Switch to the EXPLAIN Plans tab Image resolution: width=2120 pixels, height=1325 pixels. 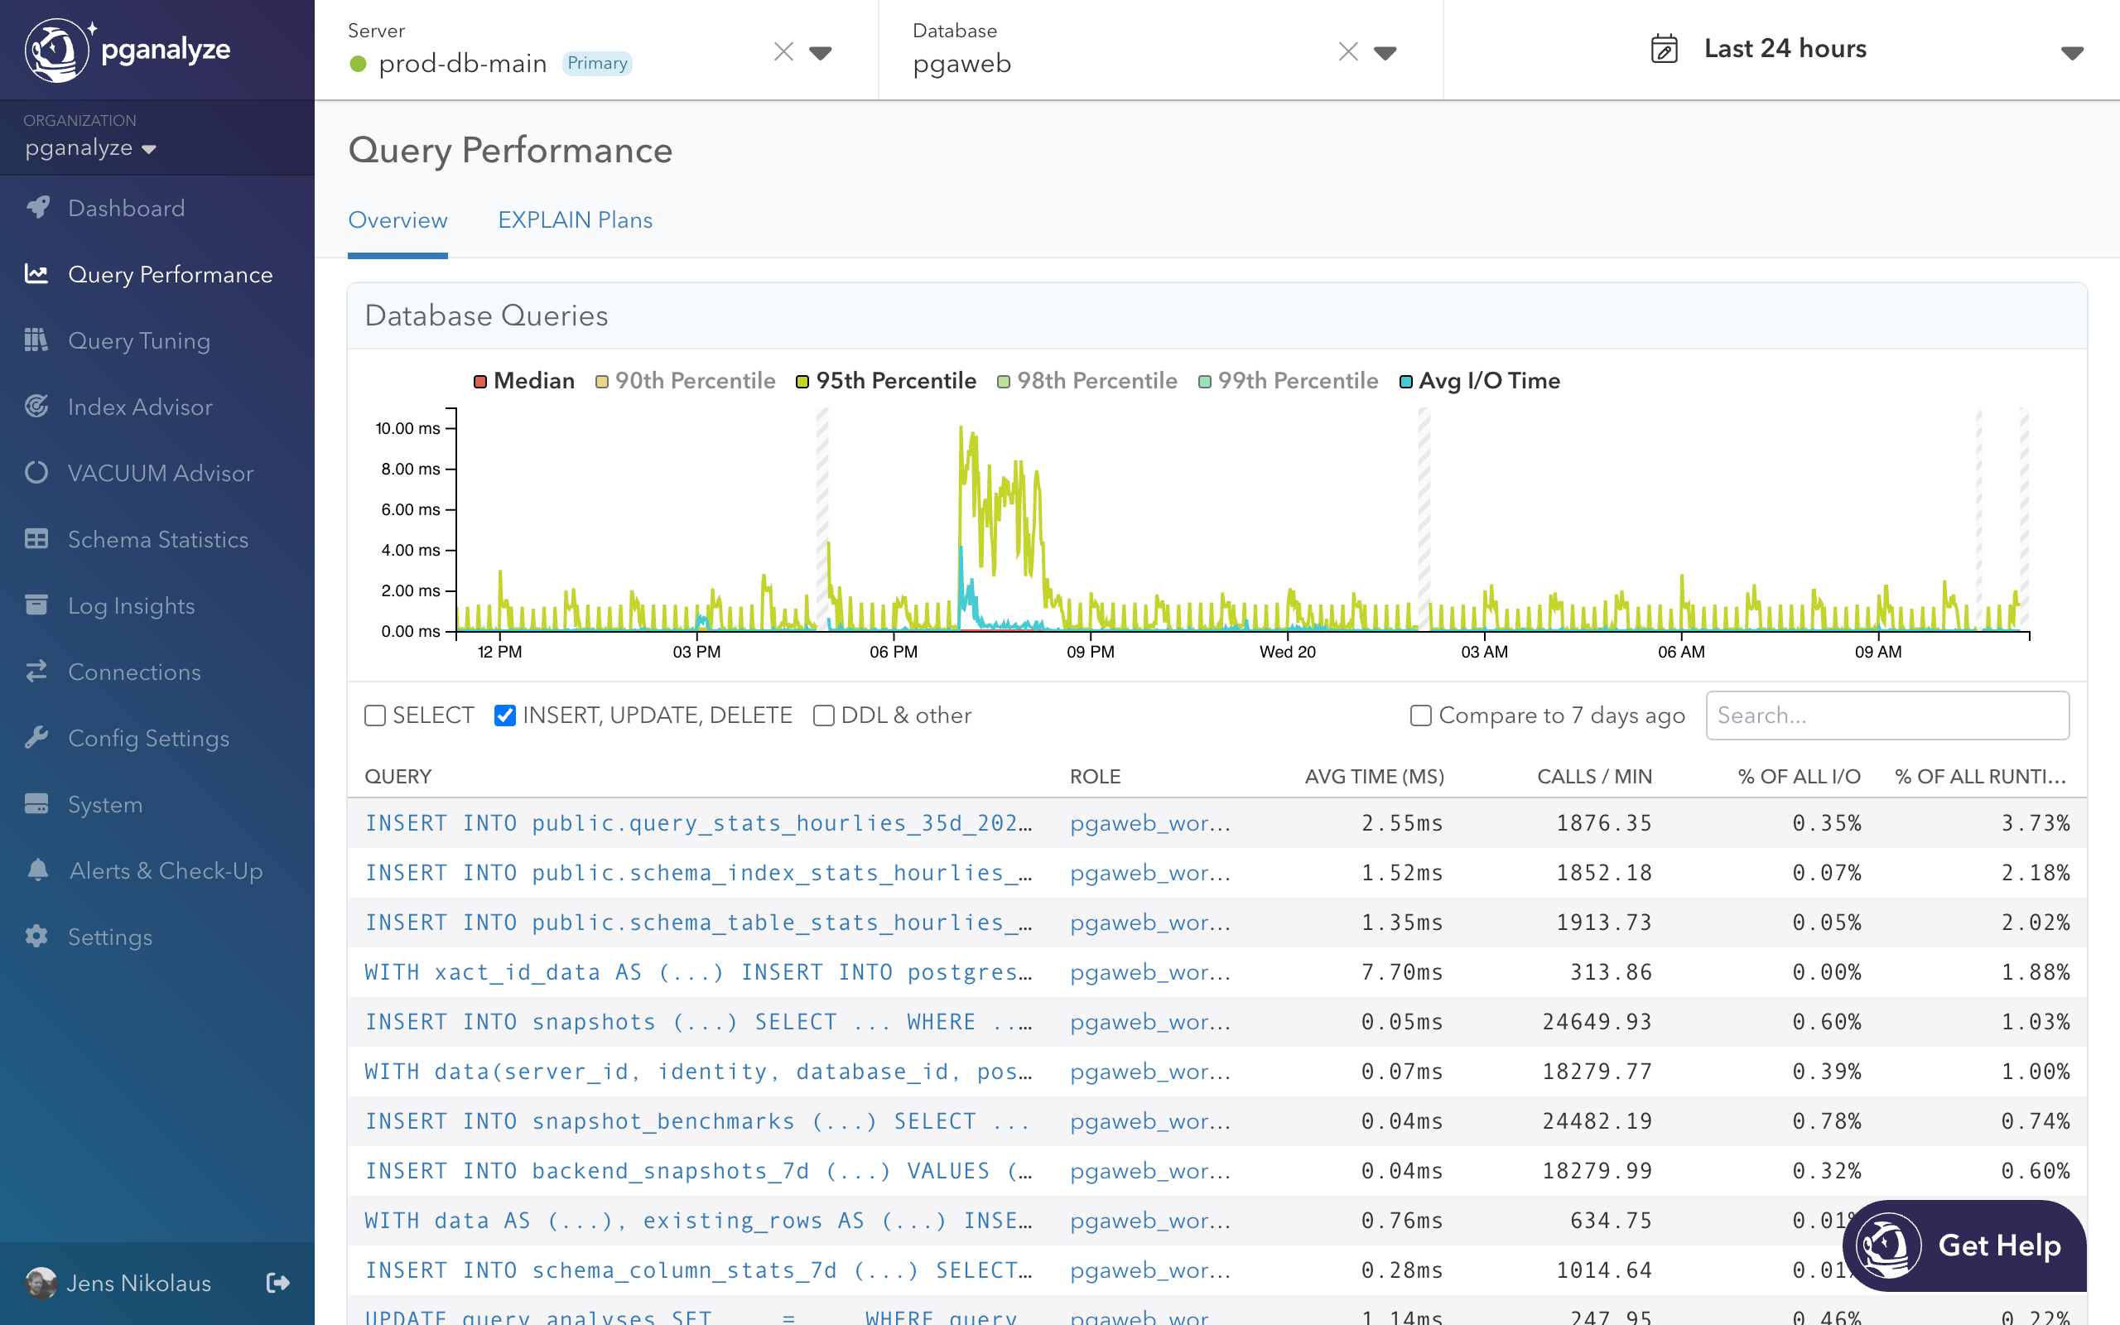(575, 220)
